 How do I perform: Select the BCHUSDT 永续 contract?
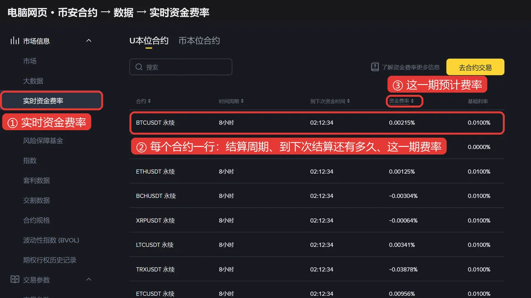(156, 196)
